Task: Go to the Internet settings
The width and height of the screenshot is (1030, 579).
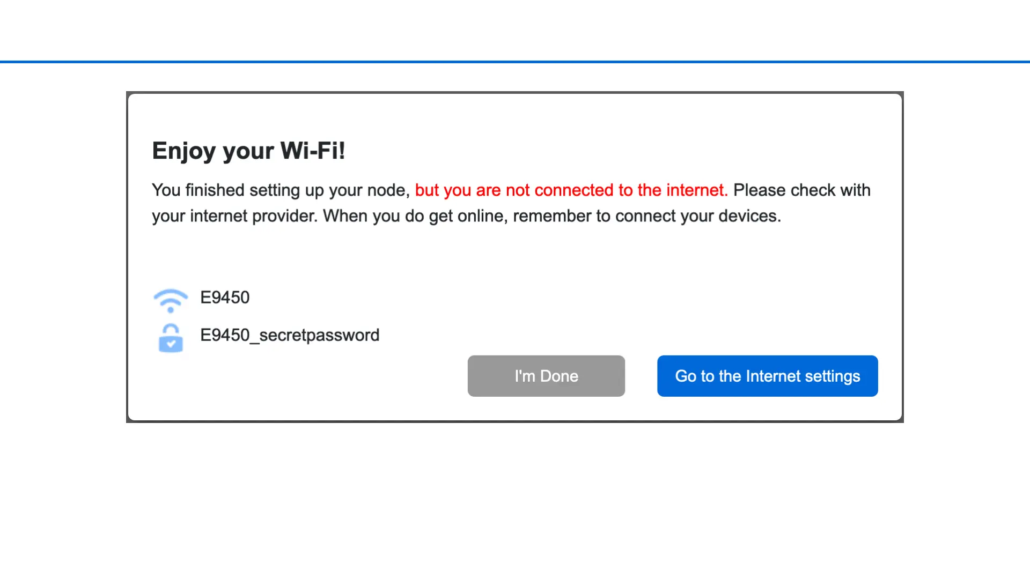Action: click(767, 376)
